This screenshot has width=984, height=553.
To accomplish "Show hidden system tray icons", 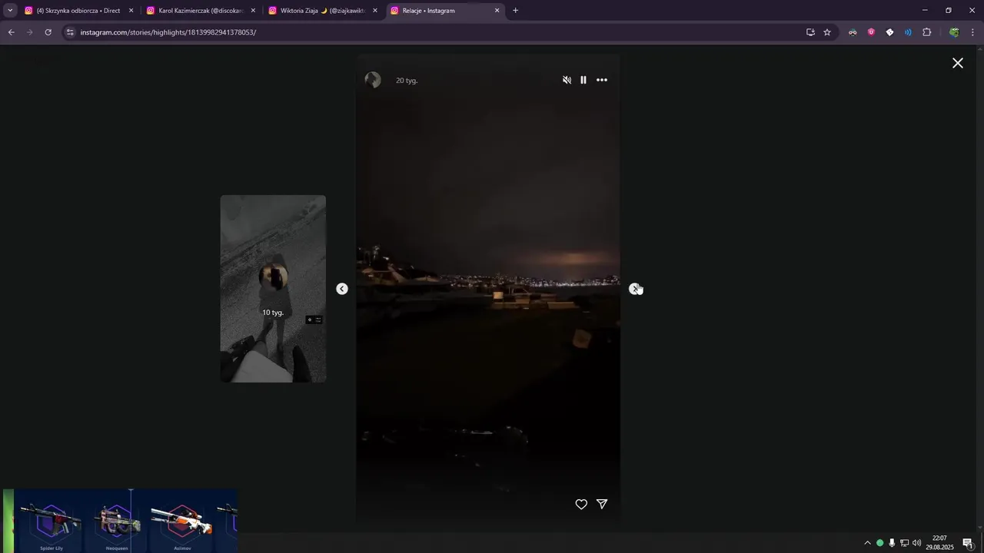I will click(x=867, y=543).
